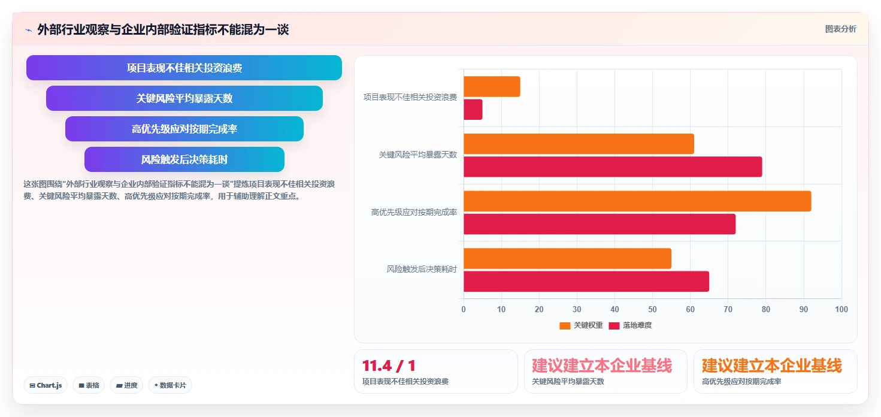Click orange bar for 项目表现不佳相关投资浪费
881x417 pixels.
coord(492,86)
